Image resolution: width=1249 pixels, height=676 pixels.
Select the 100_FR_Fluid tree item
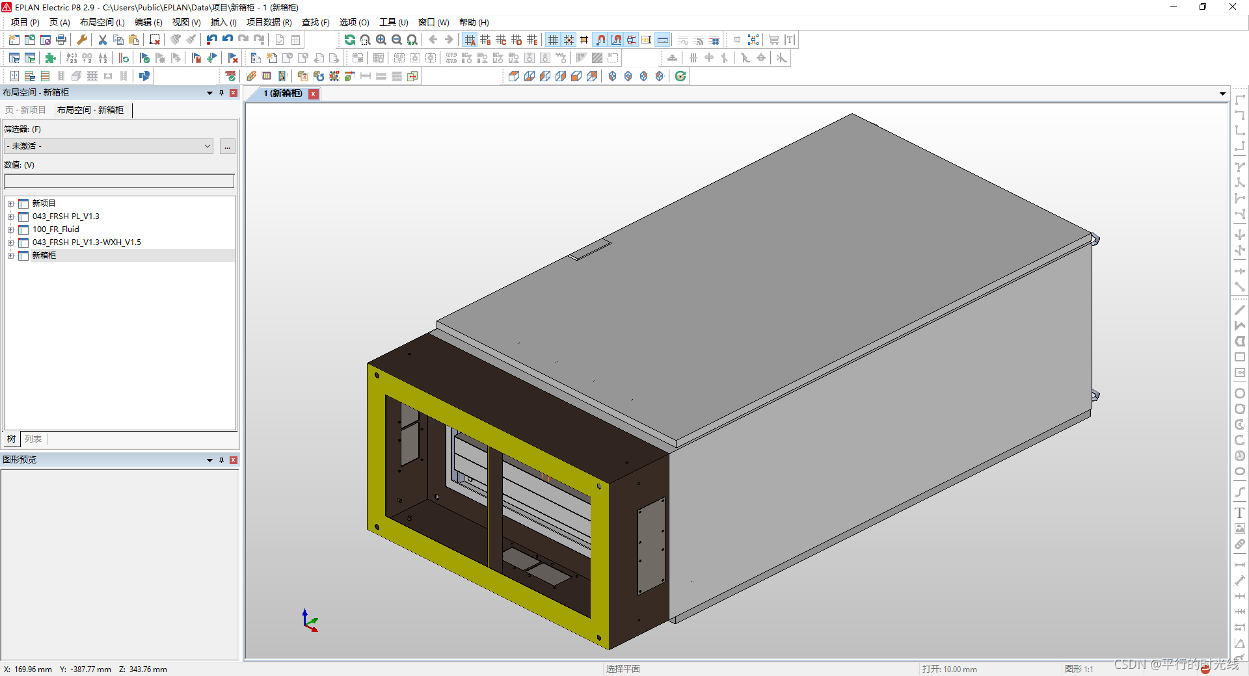coord(56,229)
